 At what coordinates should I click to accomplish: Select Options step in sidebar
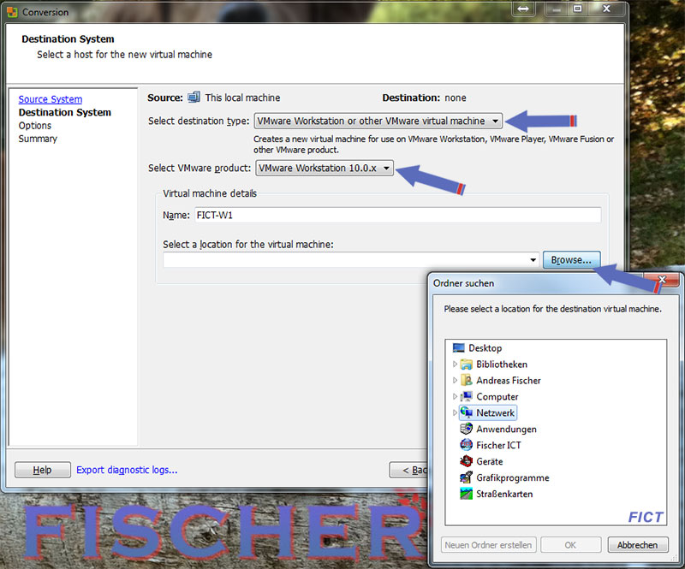tap(35, 126)
